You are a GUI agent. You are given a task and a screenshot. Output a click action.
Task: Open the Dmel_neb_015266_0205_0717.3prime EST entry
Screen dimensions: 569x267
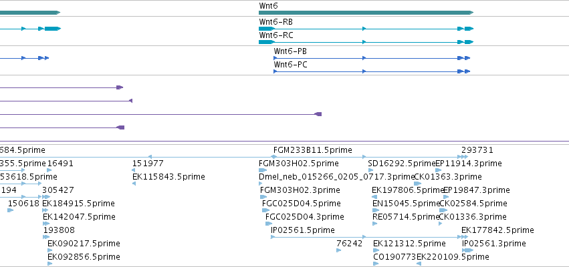336,177
